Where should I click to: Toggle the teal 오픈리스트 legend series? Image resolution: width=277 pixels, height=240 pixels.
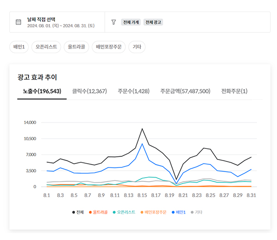(123, 212)
